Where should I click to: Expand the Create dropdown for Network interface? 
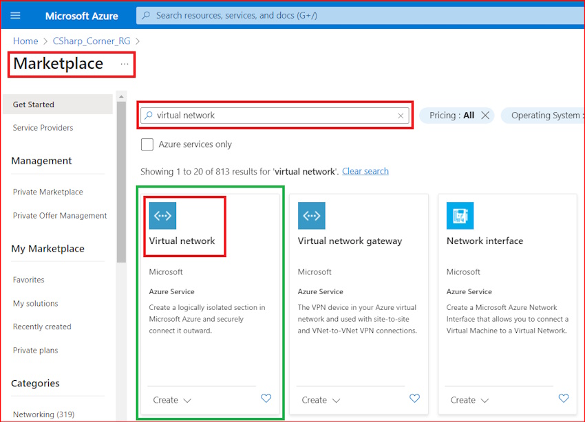(x=469, y=400)
